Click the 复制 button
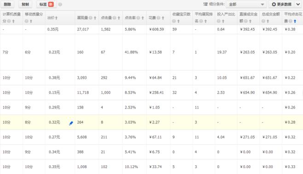 click(x=25, y=4)
